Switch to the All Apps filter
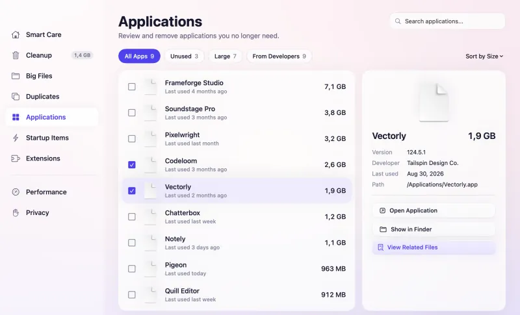This screenshot has height=315, width=520. point(139,57)
